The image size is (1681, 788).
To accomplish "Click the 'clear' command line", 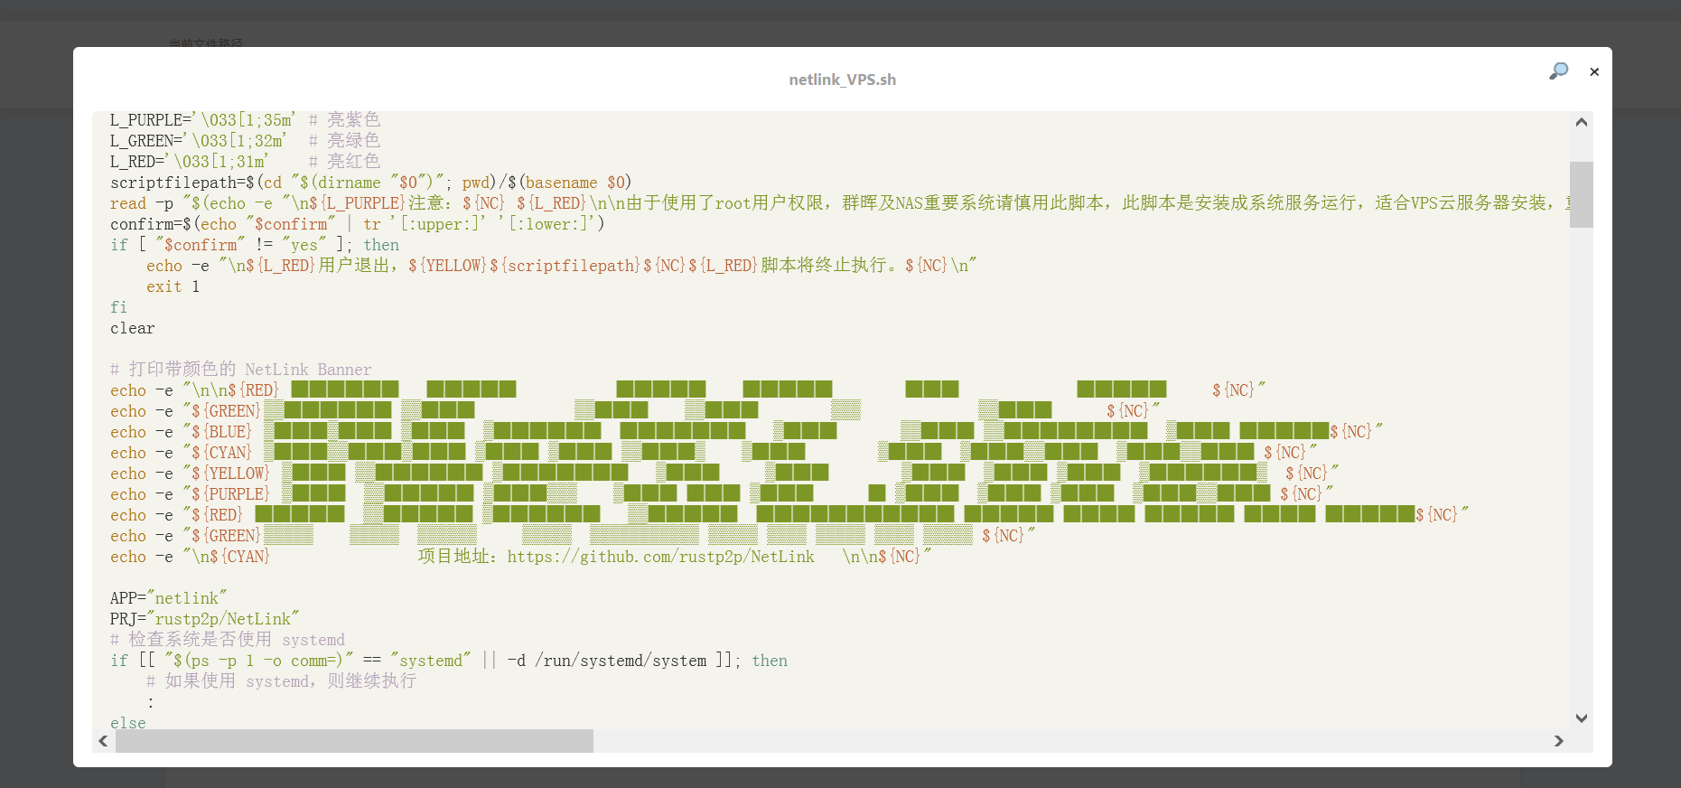I will pyautogui.click(x=132, y=328).
